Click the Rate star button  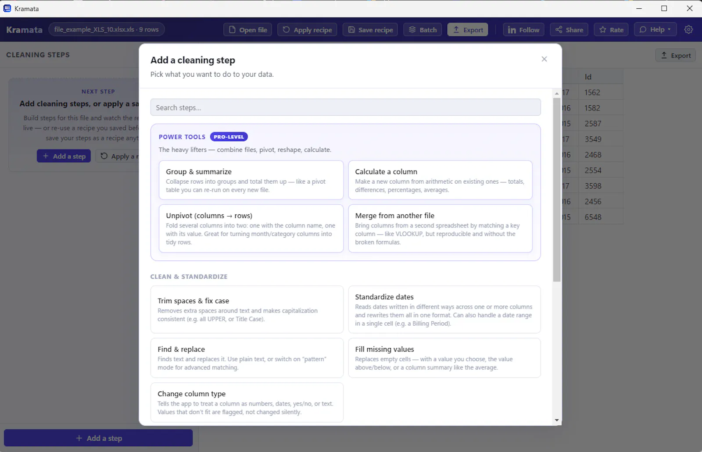click(x=611, y=30)
